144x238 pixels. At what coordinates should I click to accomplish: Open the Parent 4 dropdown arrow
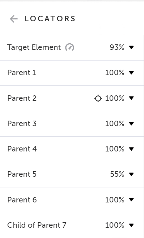tap(132, 149)
